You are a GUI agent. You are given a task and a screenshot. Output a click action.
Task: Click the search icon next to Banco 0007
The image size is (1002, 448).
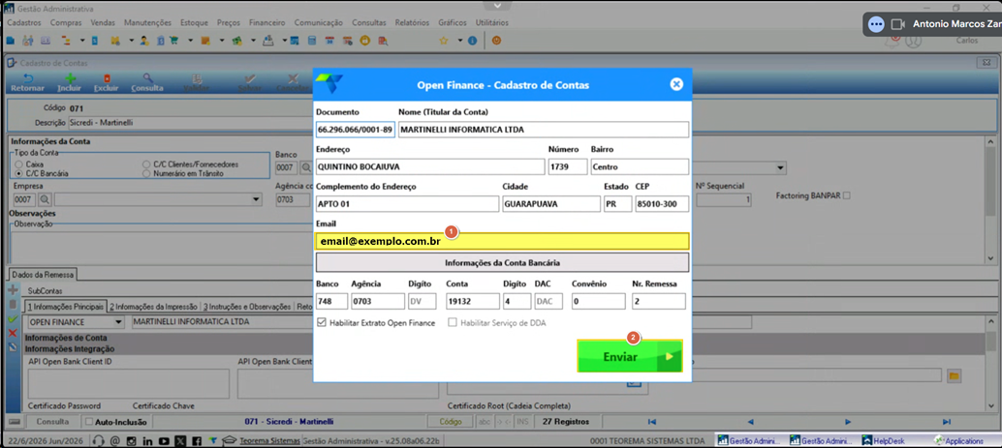coord(306,167)
